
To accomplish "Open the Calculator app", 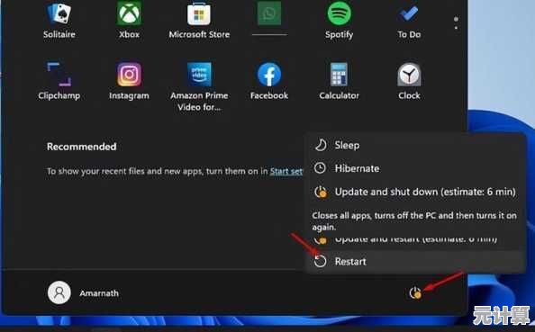I will coord(340,81).
